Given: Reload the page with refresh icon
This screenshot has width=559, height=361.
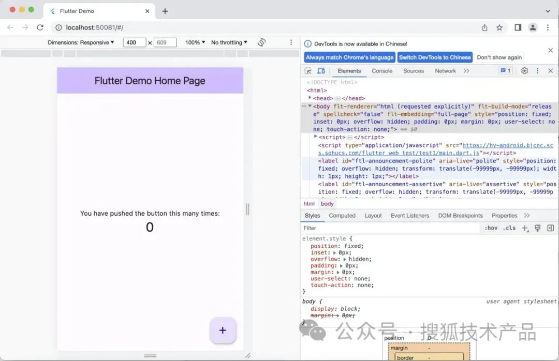Looking at the screenshot, I should [40, 27].
